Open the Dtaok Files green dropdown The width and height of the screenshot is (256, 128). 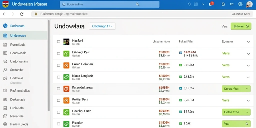(236, 89)
